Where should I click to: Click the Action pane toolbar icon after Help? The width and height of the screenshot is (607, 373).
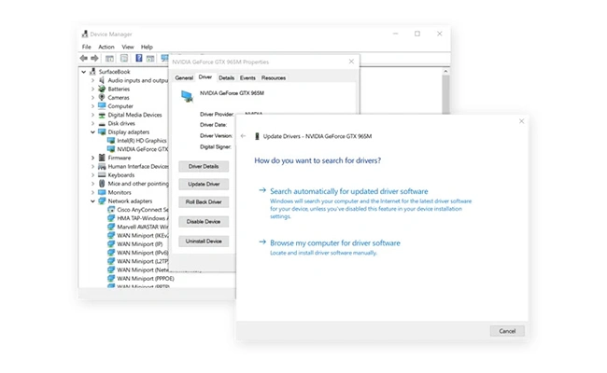(150, 59)
